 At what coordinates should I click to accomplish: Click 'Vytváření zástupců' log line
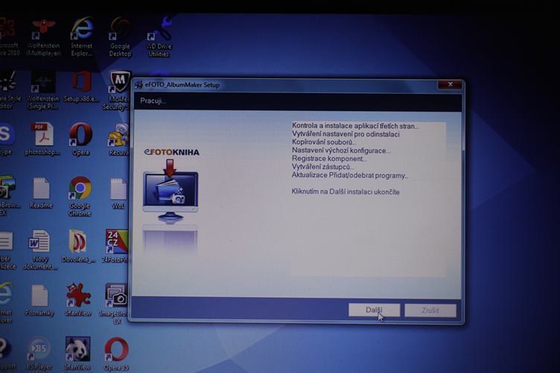tap(322, 167)
